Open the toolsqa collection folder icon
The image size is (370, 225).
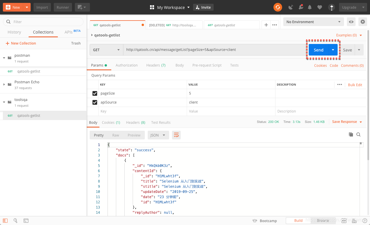(x=10, y=102)
